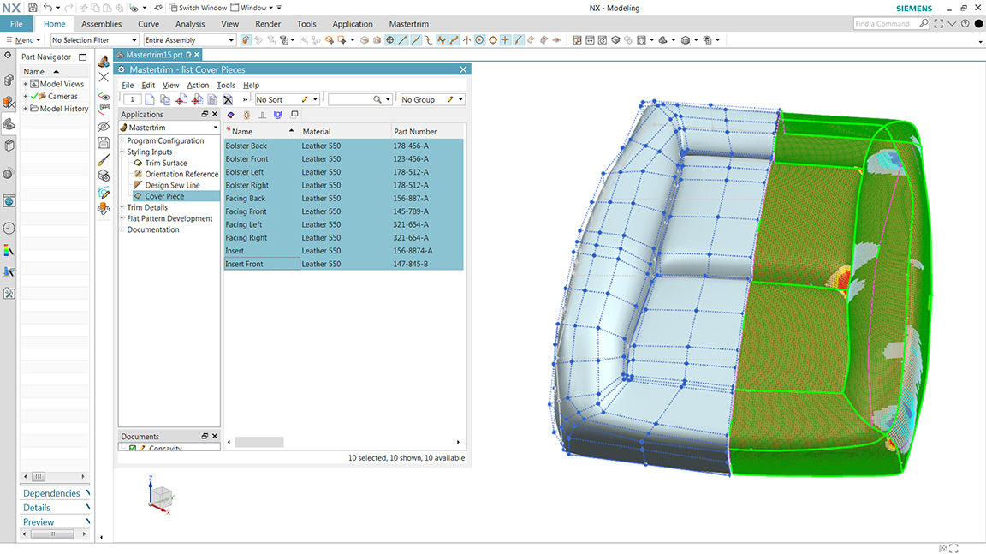Open the Action menu in Mastertrim window
986x554 pixels.
(198, 86)
